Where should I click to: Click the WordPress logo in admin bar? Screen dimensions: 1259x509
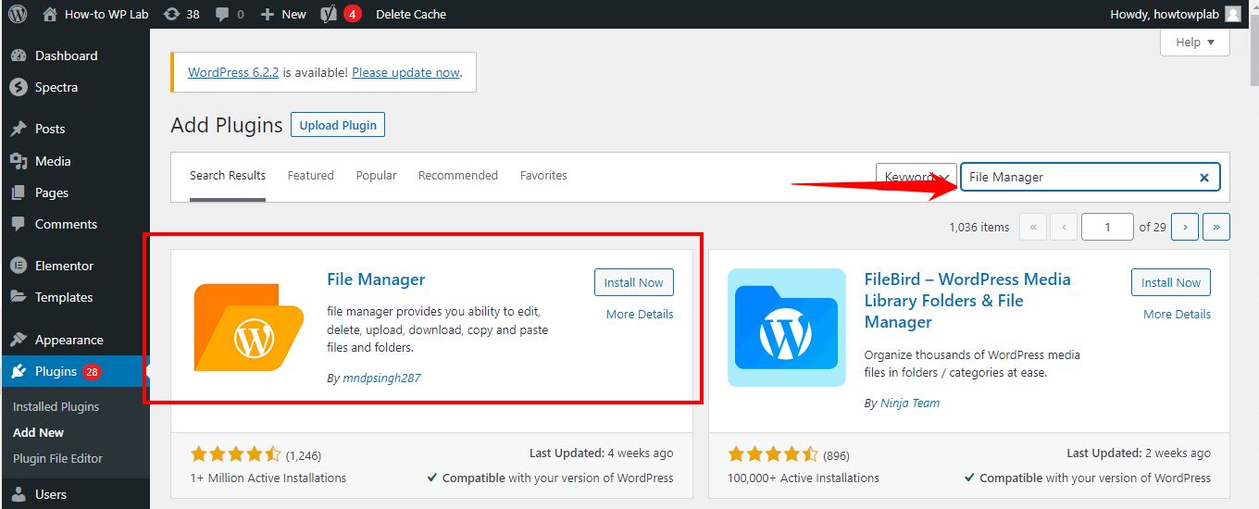[x=18, y=14]
